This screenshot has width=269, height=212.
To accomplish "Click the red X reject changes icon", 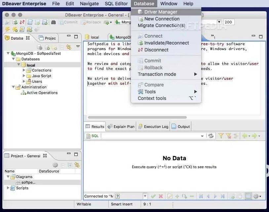I will [161, 196].
